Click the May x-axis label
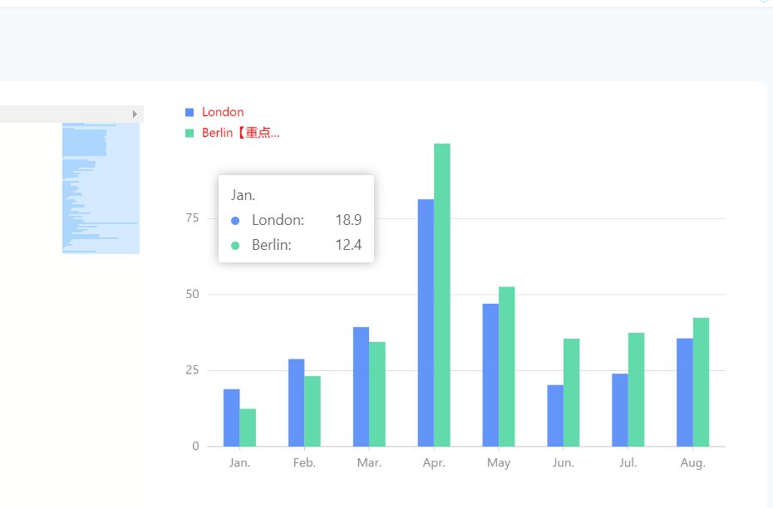Image resolution: width=773 pixels, height=508 pixels. click(499, 462)
